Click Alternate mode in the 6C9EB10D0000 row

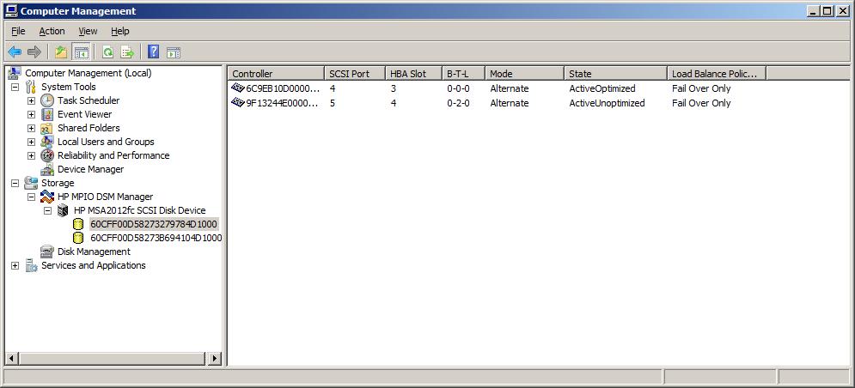pyautogui.click(x=510, y=88)
